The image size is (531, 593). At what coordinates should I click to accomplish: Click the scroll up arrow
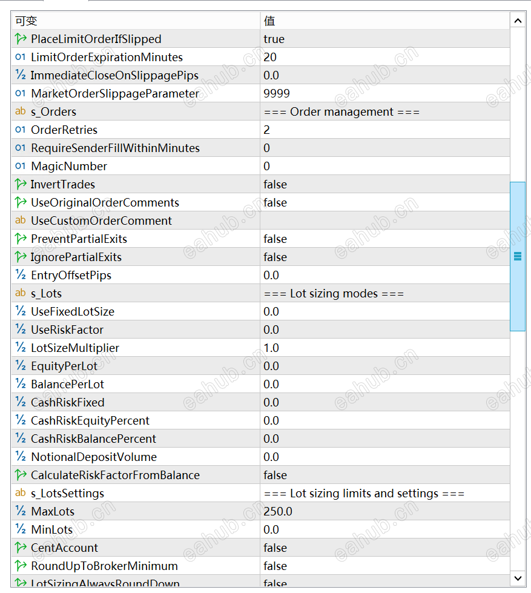[x=518, y=21]
